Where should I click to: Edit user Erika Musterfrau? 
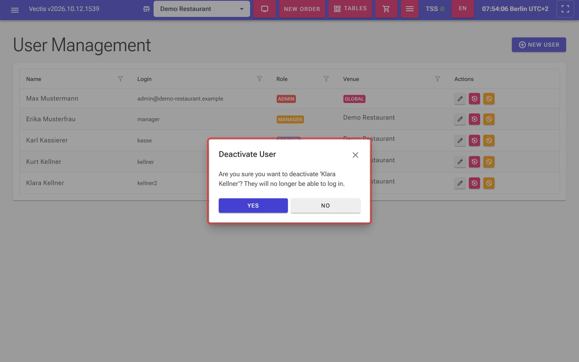coord(460,119)
